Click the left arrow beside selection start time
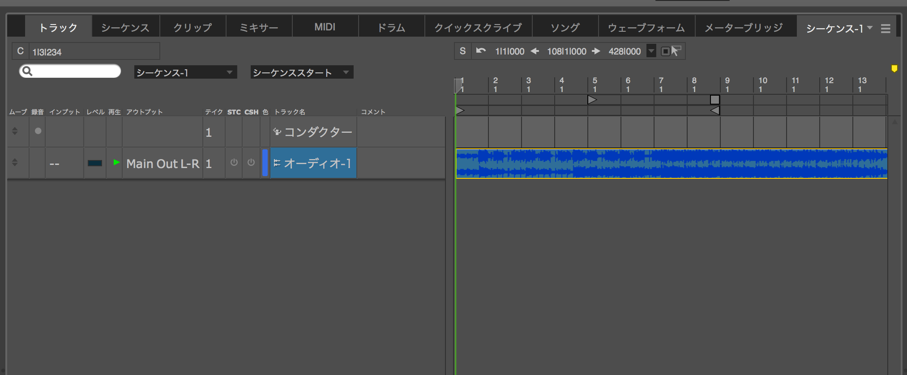Image resolution: width=907 pixels, height=375 pixels. (x=535, y=51)
